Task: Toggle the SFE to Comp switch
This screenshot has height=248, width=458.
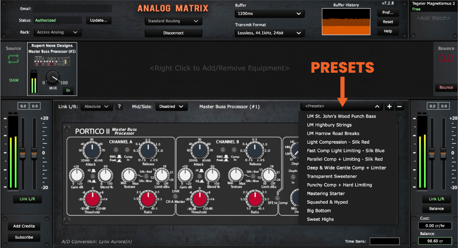Action: coord(277,198)
